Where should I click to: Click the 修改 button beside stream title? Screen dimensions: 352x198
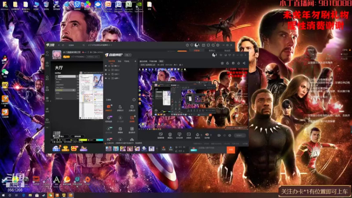pos(161,61)
